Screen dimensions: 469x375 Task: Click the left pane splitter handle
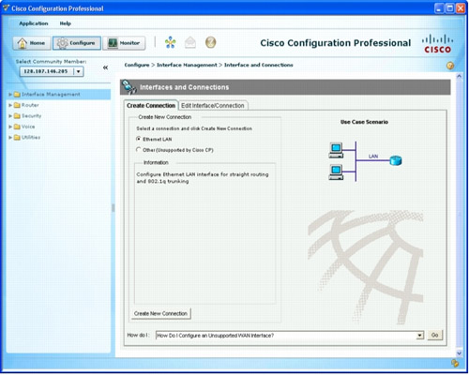tap(113, 208)
